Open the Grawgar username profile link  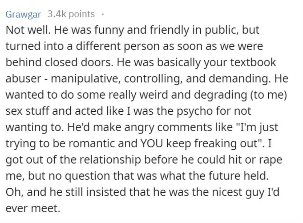click(23, 14)
